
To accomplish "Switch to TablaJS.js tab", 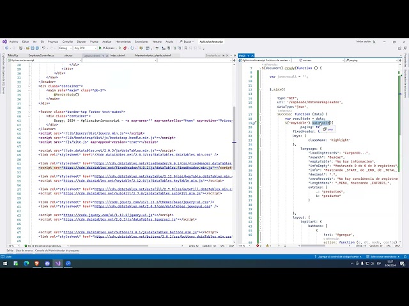I will click(13, 55).
